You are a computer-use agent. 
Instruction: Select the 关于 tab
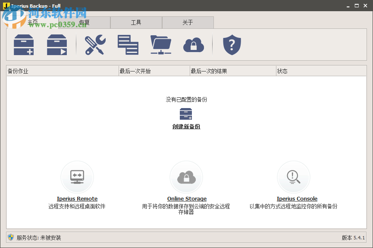click(x=188, y=22)
